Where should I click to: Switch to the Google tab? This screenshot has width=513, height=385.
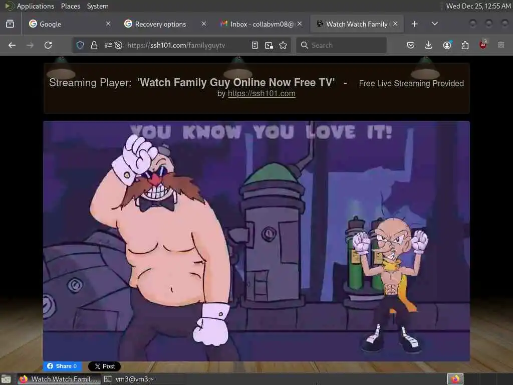pyautogui.click(x=68, y=24)
